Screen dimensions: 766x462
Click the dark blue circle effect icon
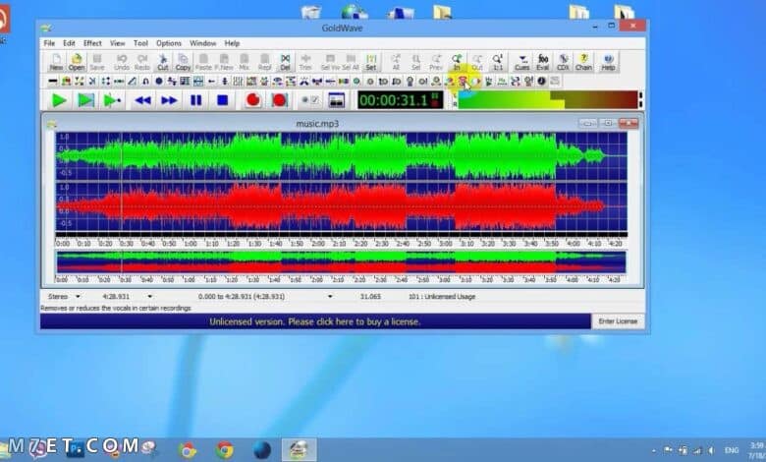point(159,82)
